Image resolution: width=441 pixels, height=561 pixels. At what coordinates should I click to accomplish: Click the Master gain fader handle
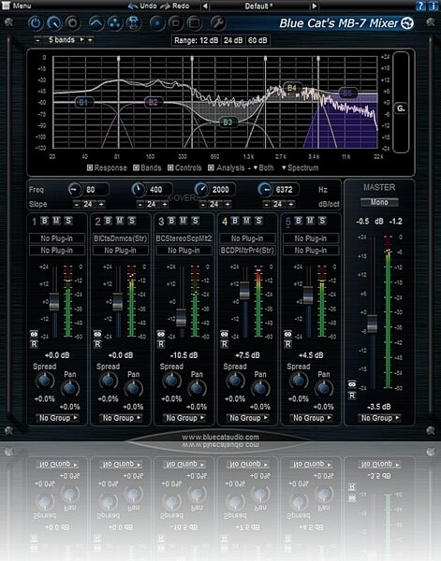(x=373, y=324)
